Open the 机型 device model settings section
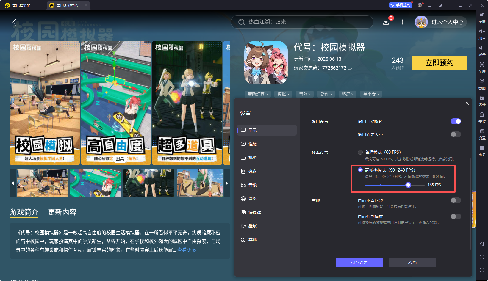 tap(267, 158)
